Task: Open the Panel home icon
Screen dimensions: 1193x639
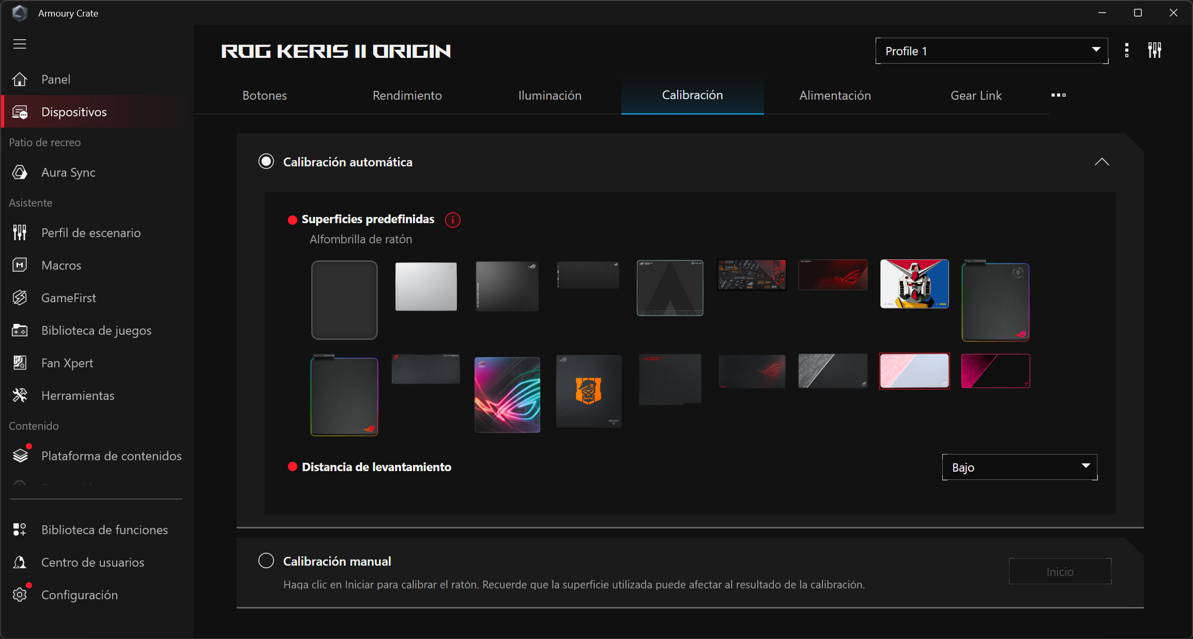Action: [20, 80]
